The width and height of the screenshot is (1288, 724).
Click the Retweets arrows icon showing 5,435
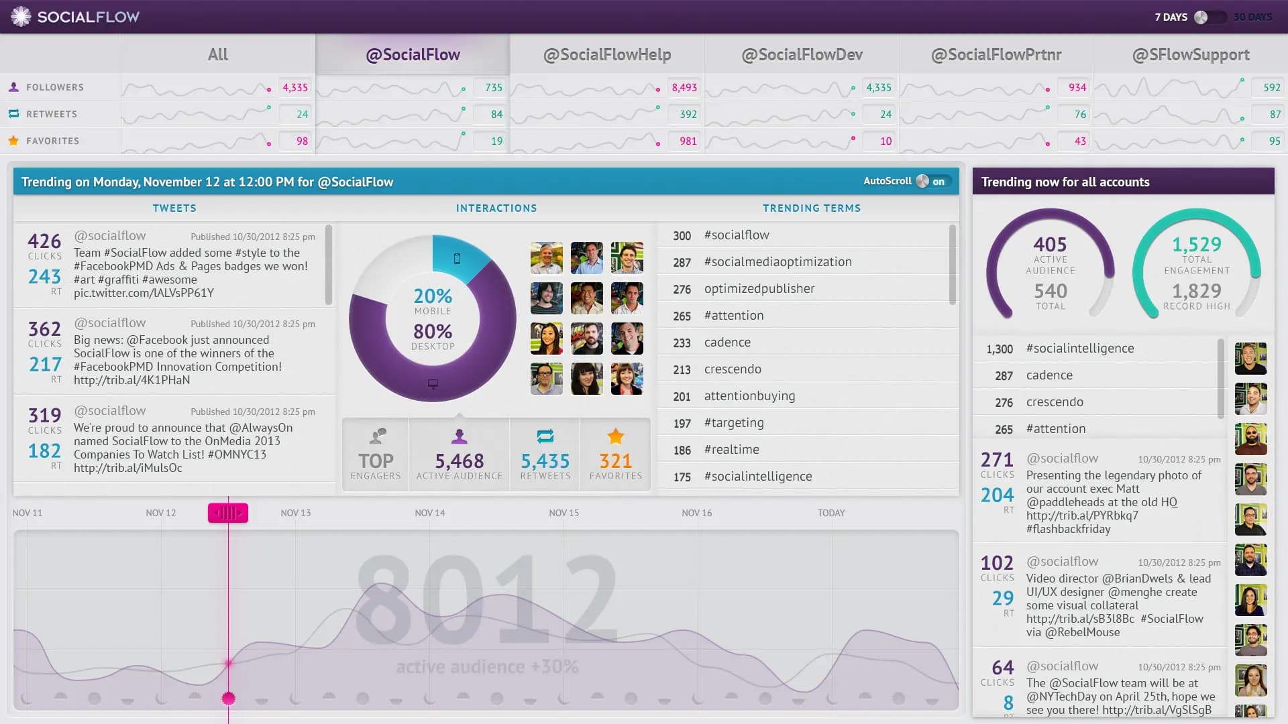tap(545, 437)
